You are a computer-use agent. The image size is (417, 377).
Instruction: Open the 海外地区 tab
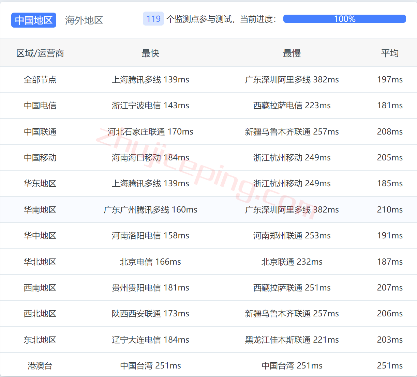pyautogui.click(x=84, y=20)
